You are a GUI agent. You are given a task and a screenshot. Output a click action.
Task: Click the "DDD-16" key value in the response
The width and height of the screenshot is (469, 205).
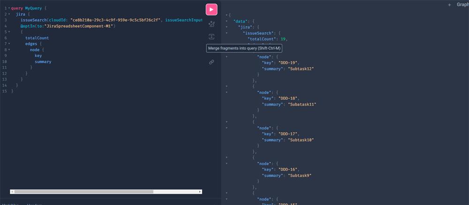pyautogui.click(x=288, y=169)
